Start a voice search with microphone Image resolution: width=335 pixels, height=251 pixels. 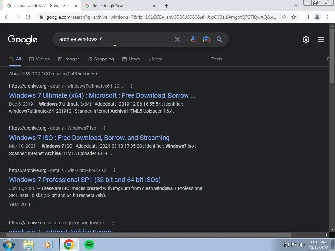tap(193, 39)
